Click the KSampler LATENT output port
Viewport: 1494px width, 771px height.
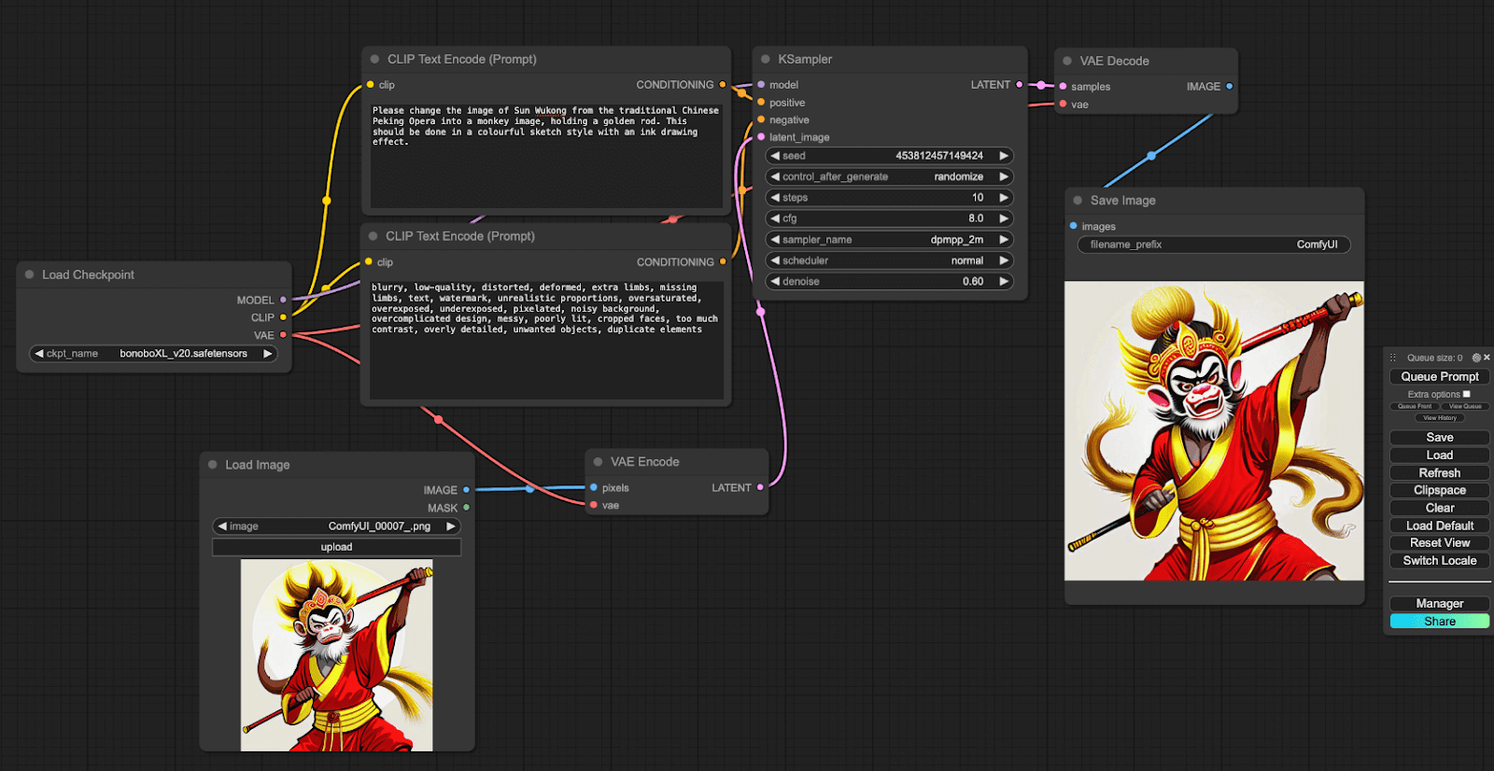[1019, 85]
